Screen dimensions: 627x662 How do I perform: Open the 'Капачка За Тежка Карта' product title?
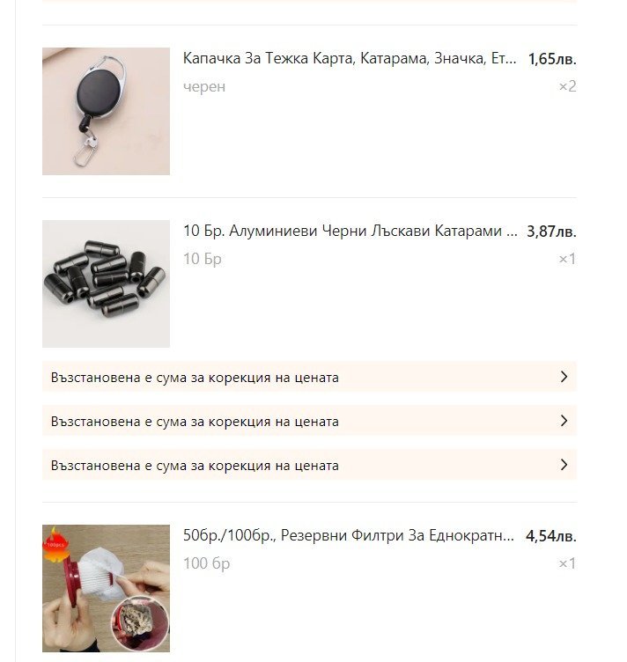350,58
